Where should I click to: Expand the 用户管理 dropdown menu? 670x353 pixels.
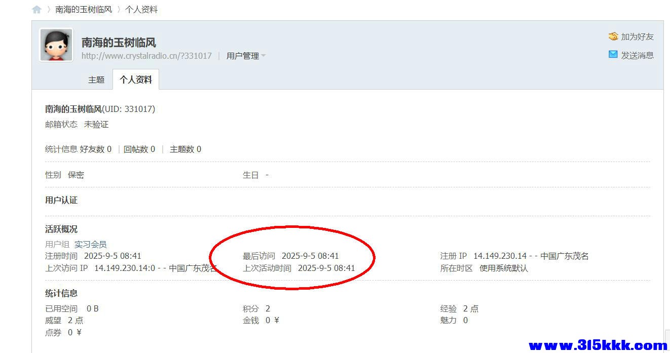click(246, 56)
